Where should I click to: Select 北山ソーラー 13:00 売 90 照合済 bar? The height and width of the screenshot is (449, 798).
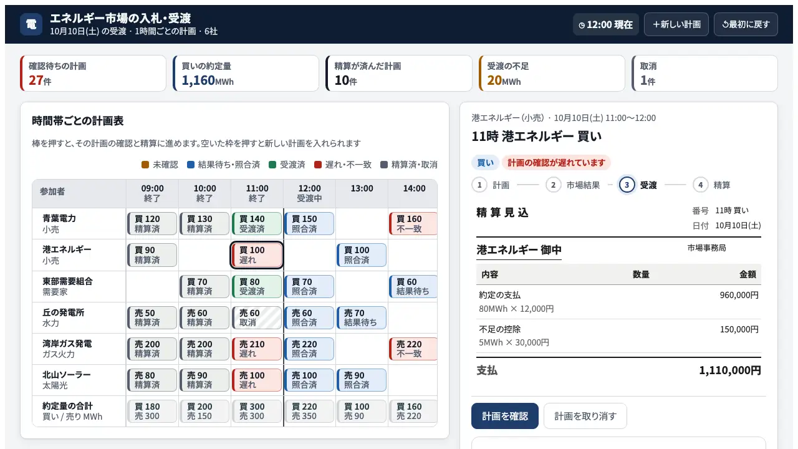[362, 380]
